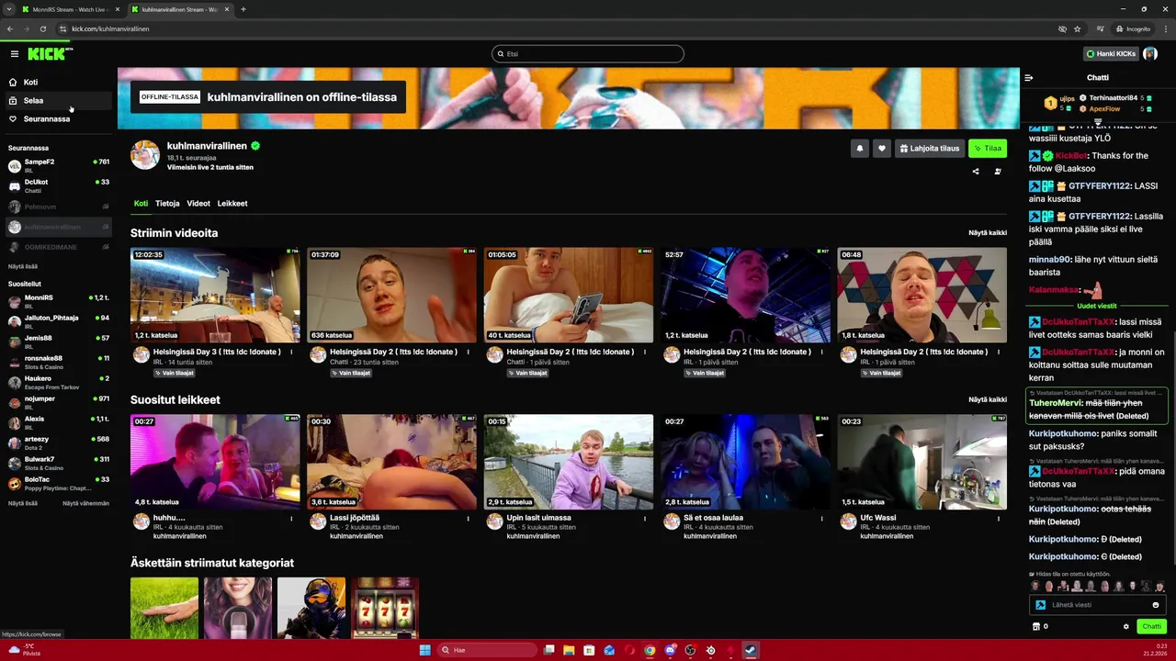1176x661 pixels.
Task: Go to Koti in the sidebar
Action: [x=57, y=82]
